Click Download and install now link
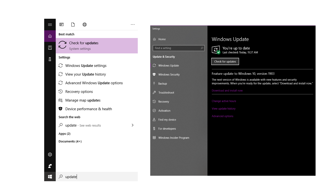This screenshot has width=327, height=195. (x=227, y=91)
